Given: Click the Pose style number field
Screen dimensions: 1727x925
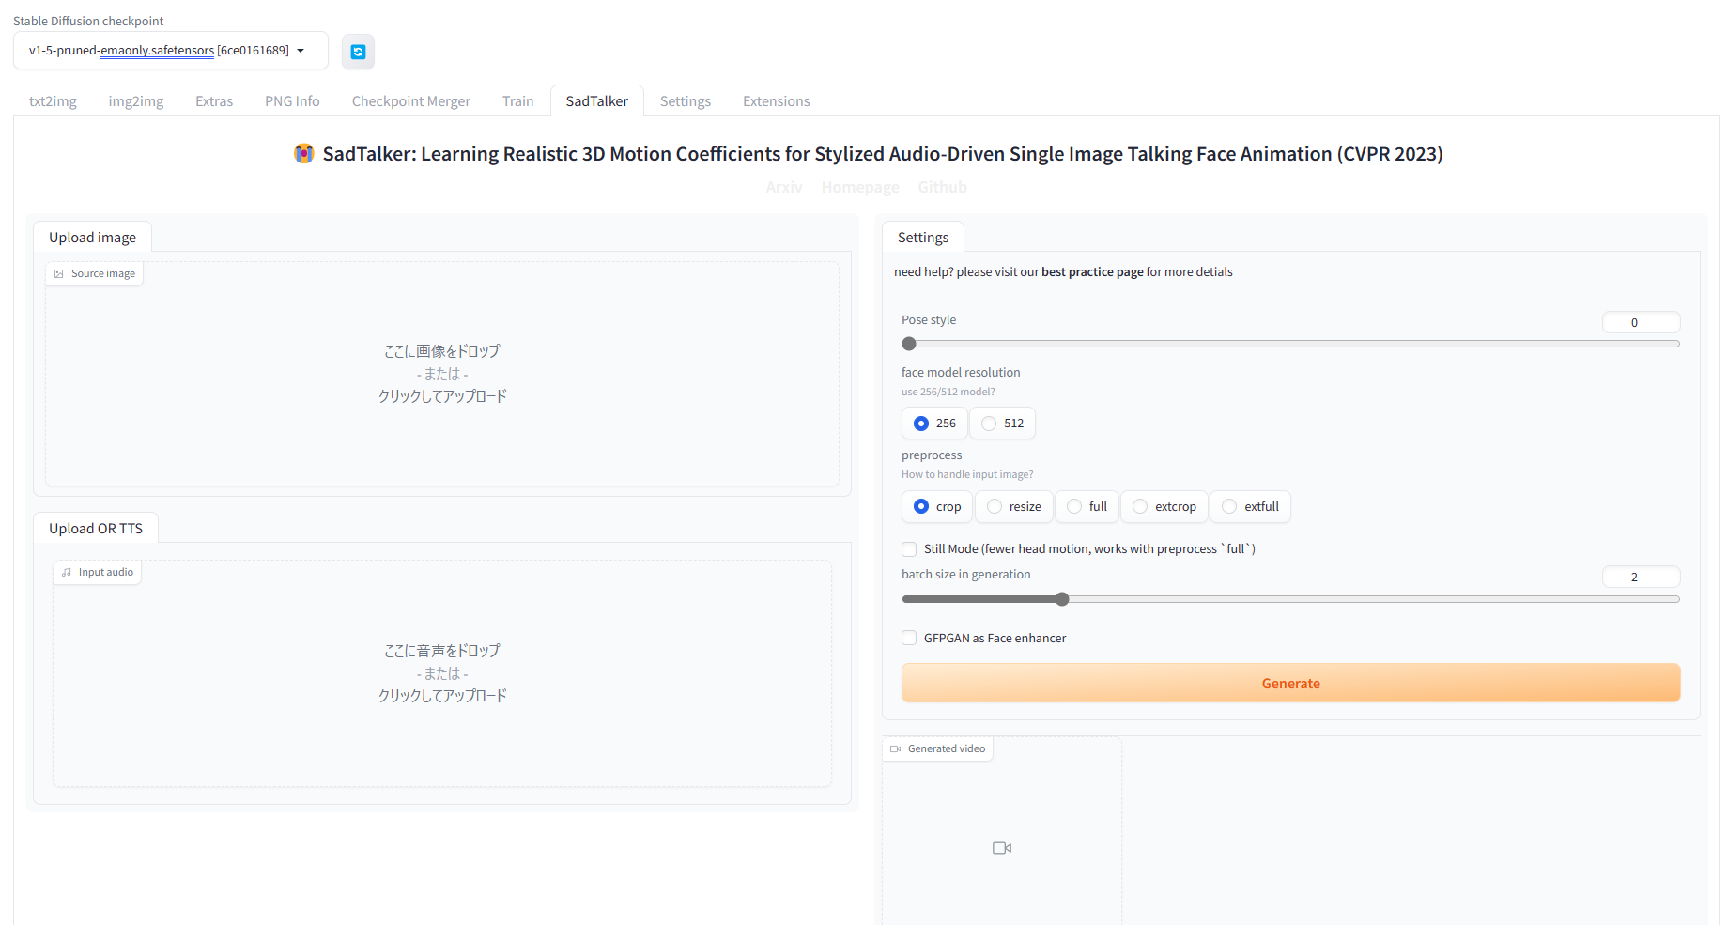Looking at the screenshot, I should [1641, 322].
